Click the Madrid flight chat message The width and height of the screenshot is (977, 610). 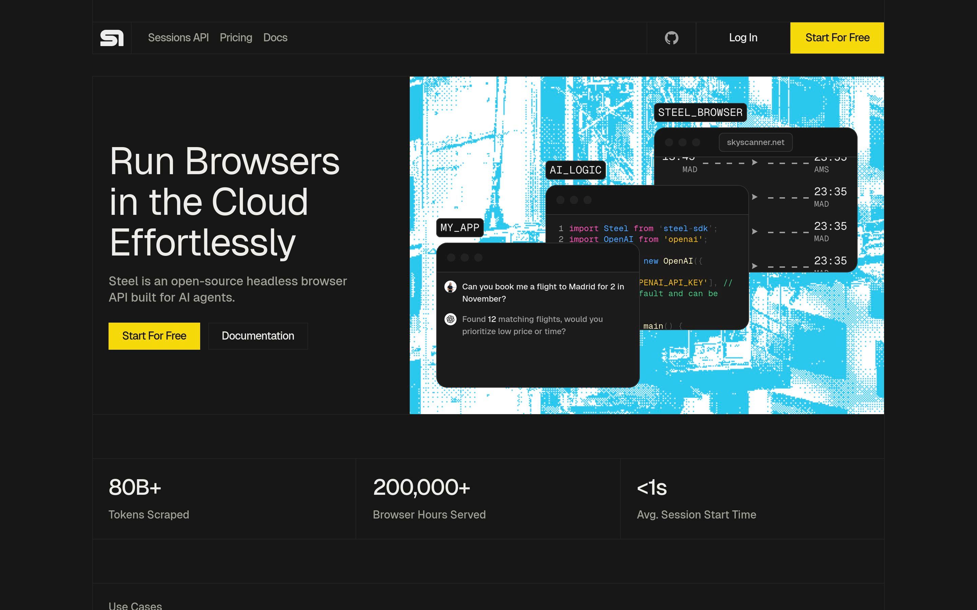pos(542,292)
